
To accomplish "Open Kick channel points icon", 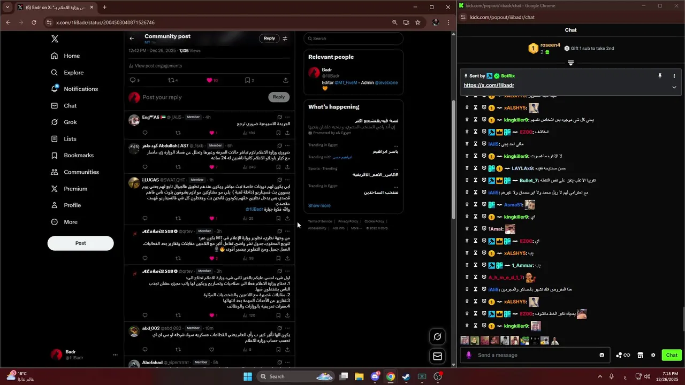I will 623,355.
